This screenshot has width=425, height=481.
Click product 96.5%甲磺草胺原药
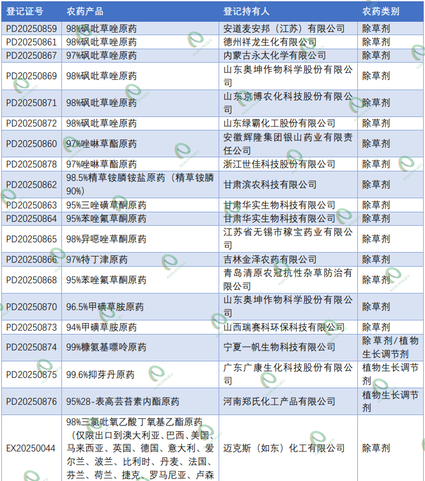[105, 307]
